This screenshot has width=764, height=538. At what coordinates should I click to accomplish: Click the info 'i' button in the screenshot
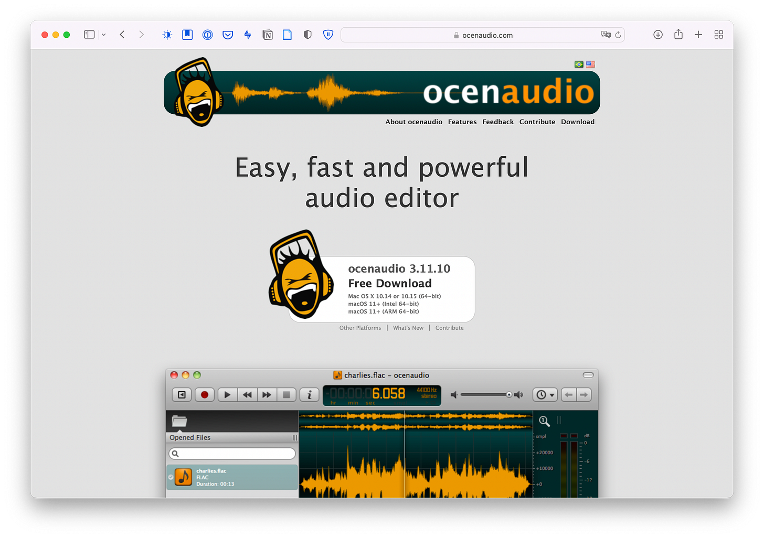point(310,395)
